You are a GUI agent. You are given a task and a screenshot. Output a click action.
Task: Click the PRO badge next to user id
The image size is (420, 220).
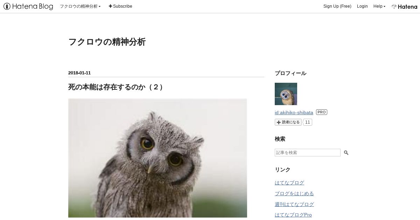pyautogui.click(x=322, y=112)
